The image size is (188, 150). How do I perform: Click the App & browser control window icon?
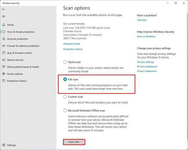tap(4, 53)
